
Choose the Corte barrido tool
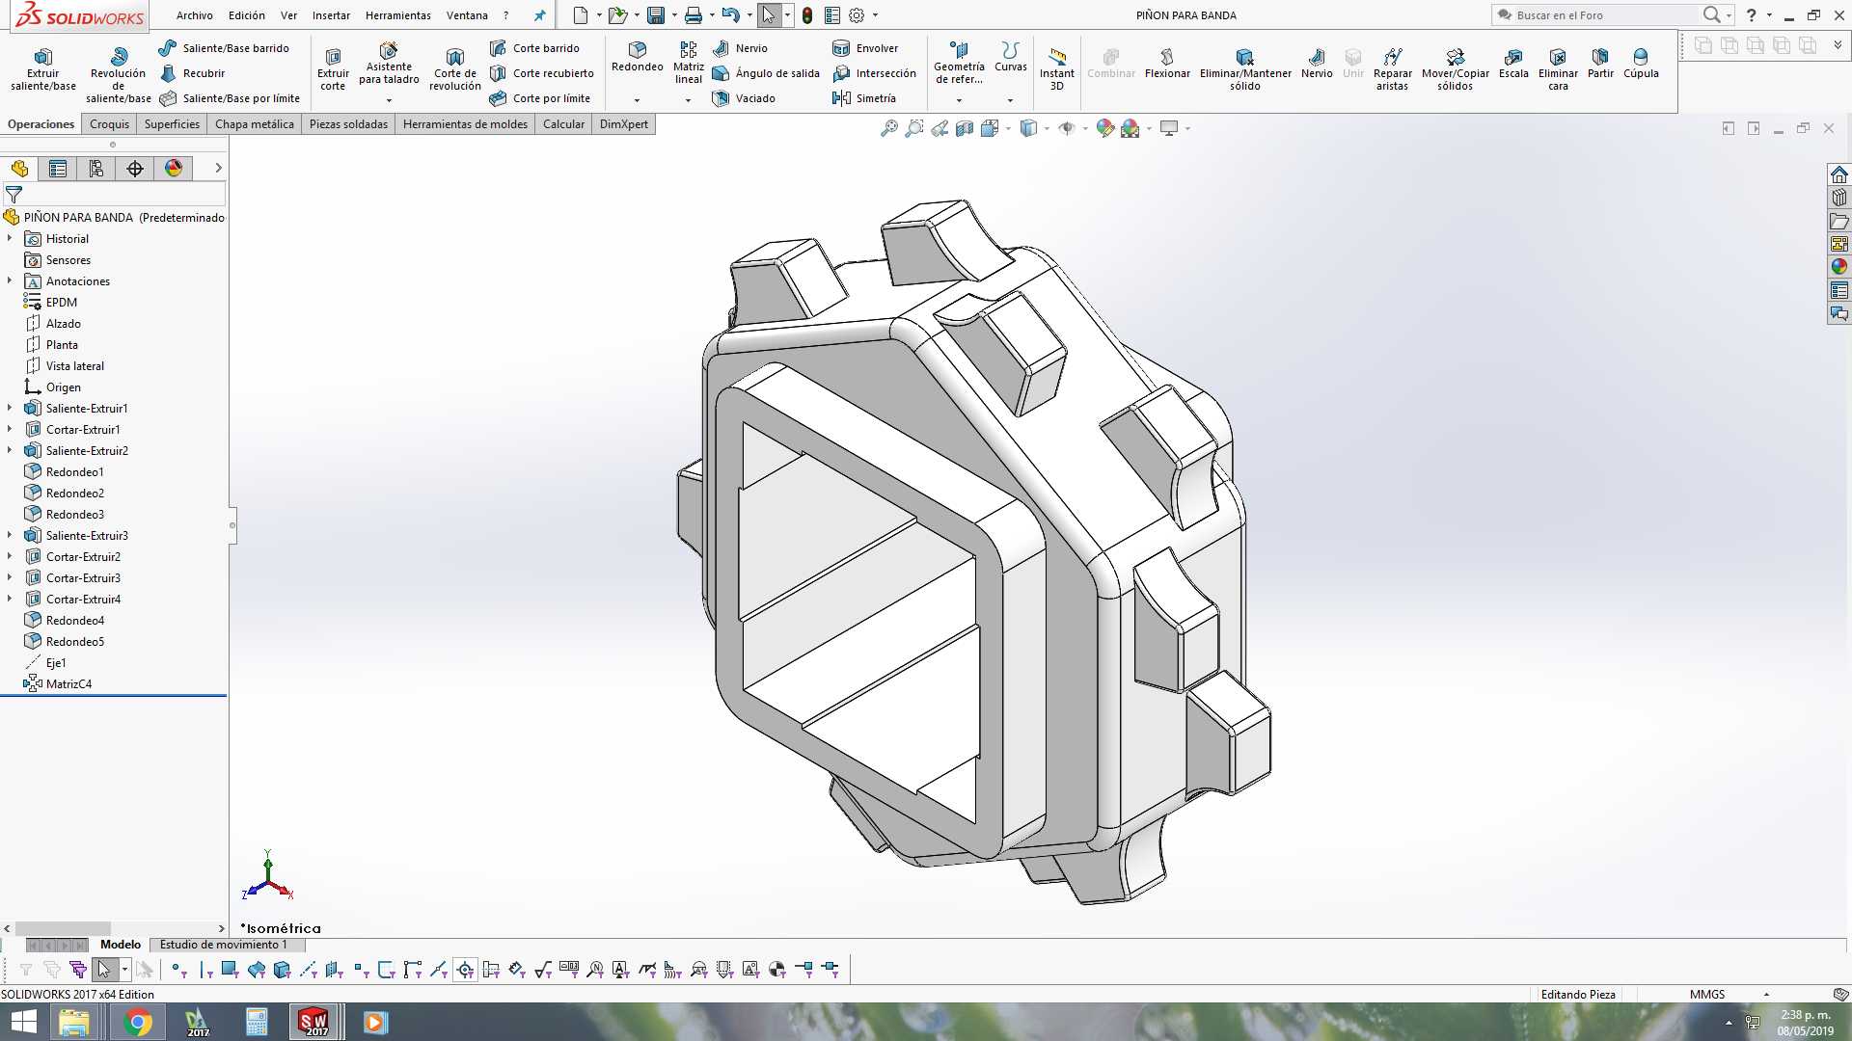coord(534,48)
